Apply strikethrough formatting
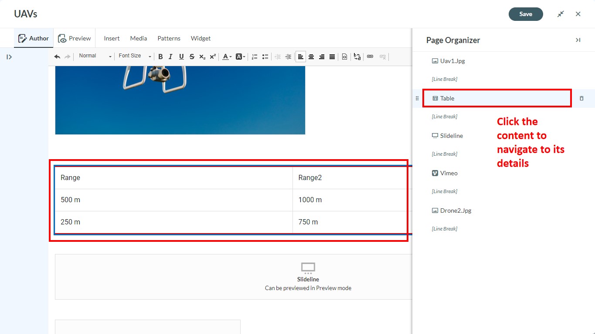The image size is (595, 334). tap(192, 57)
